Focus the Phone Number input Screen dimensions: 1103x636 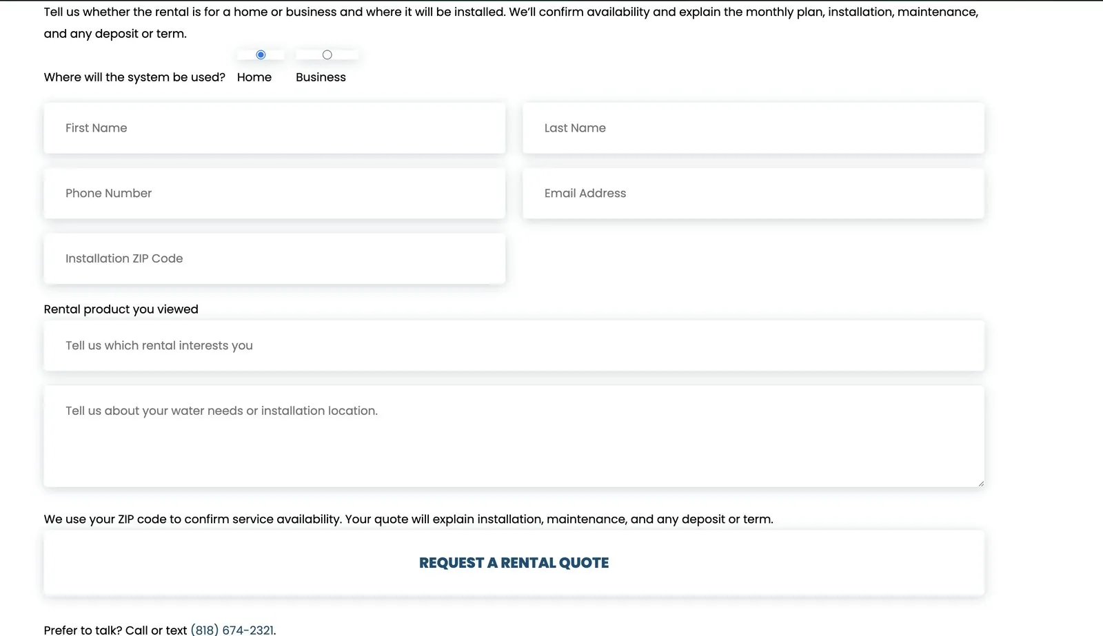(274, 194)
